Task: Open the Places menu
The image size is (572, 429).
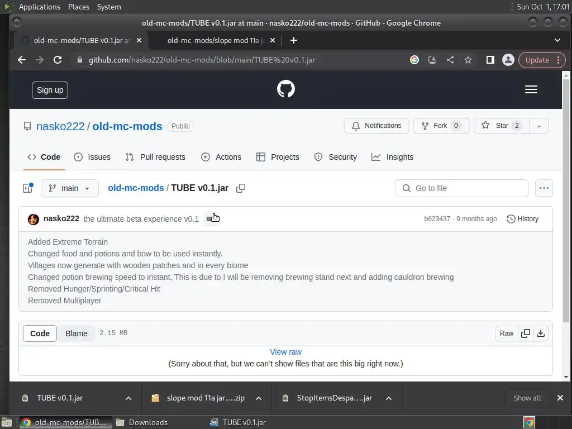Action: point(79,7)
